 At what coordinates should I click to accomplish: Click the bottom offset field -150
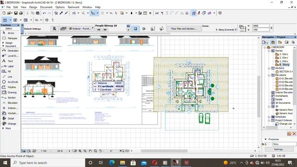[x=261, y=30]
